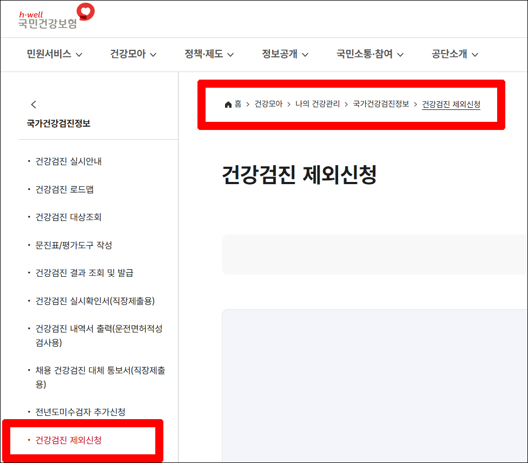Expand the 공단소개 menu chevron
Viewport: 528px width, 463px height.
pyautogui.click(x=475, y=55)
